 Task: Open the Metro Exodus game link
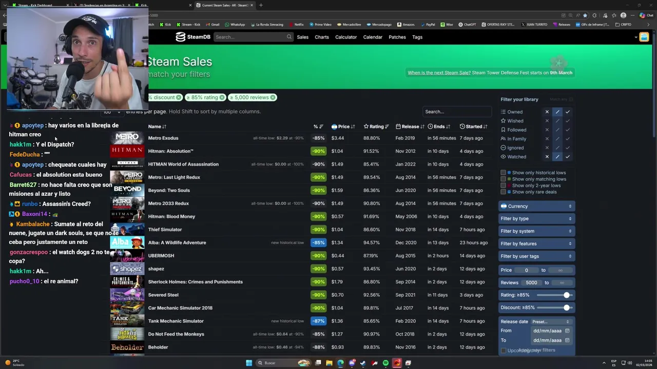163,138
